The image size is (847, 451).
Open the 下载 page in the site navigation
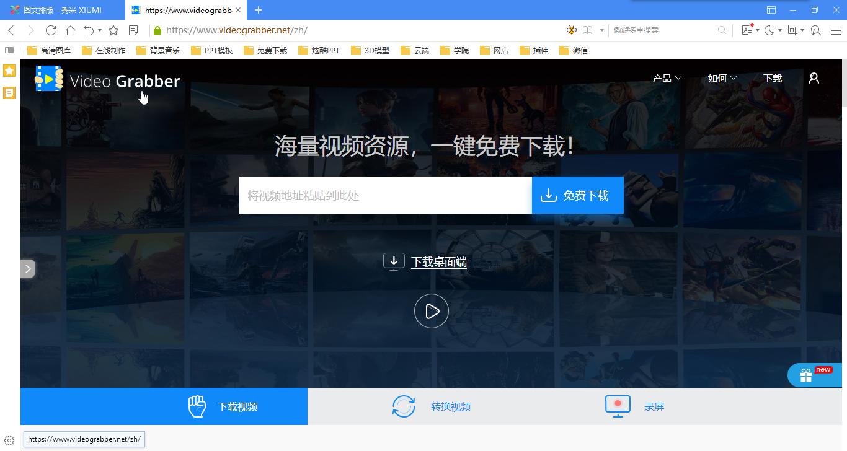coord(773,78)
